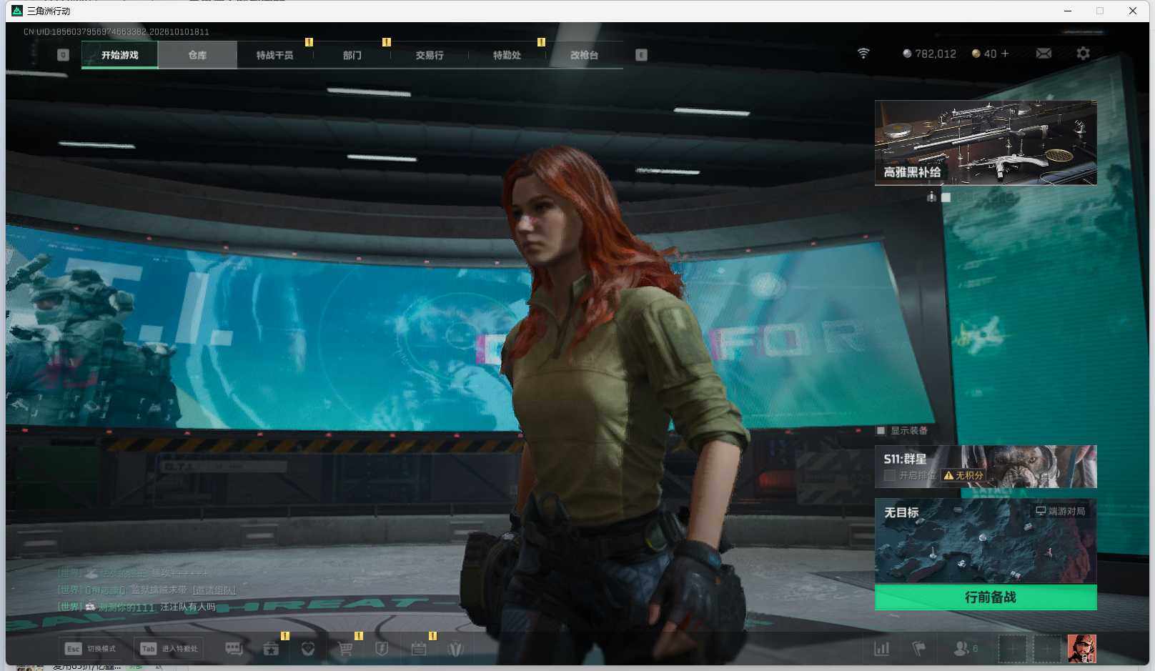Click the 无积分 warning label
The width and height of the screenshot is (1155, 671).
click(963, 475)
